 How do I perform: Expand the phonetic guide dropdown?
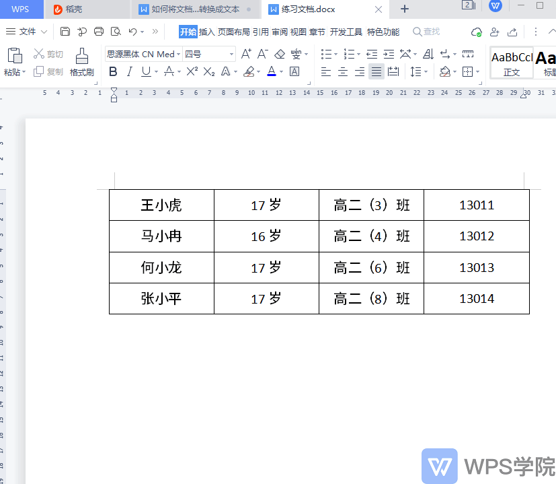(307, 55)
